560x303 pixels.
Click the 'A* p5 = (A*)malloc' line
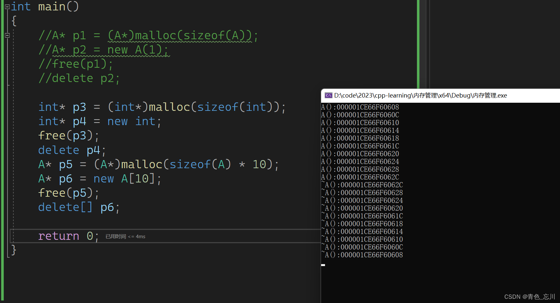coord(159,164)
